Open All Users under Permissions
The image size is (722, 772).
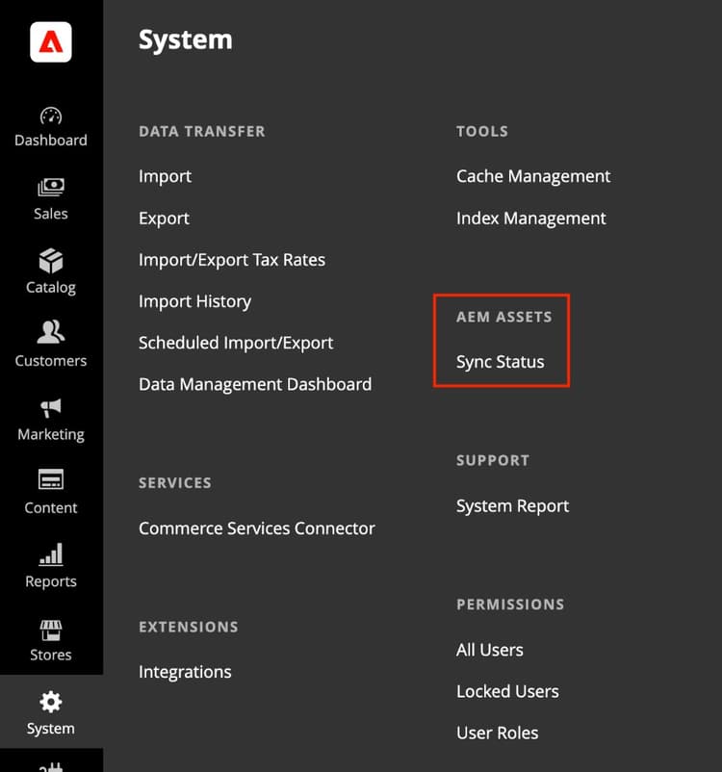pos(490,650)
